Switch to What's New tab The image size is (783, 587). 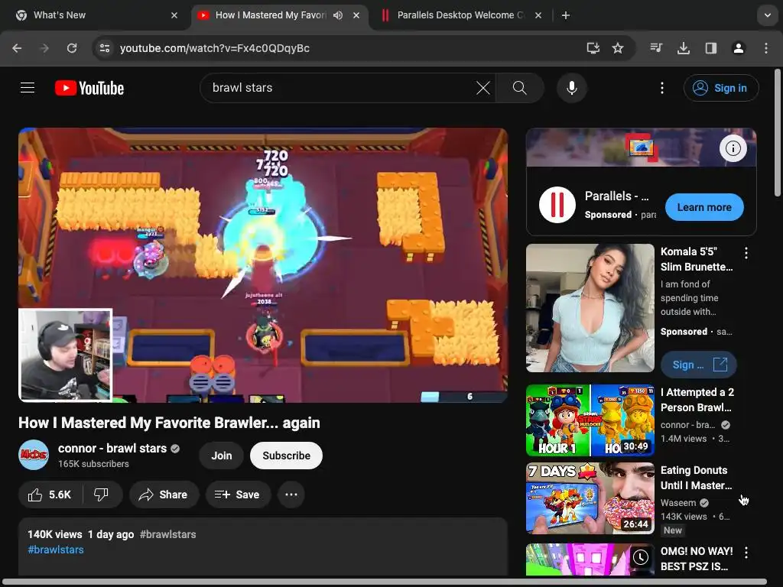[95, 15]
